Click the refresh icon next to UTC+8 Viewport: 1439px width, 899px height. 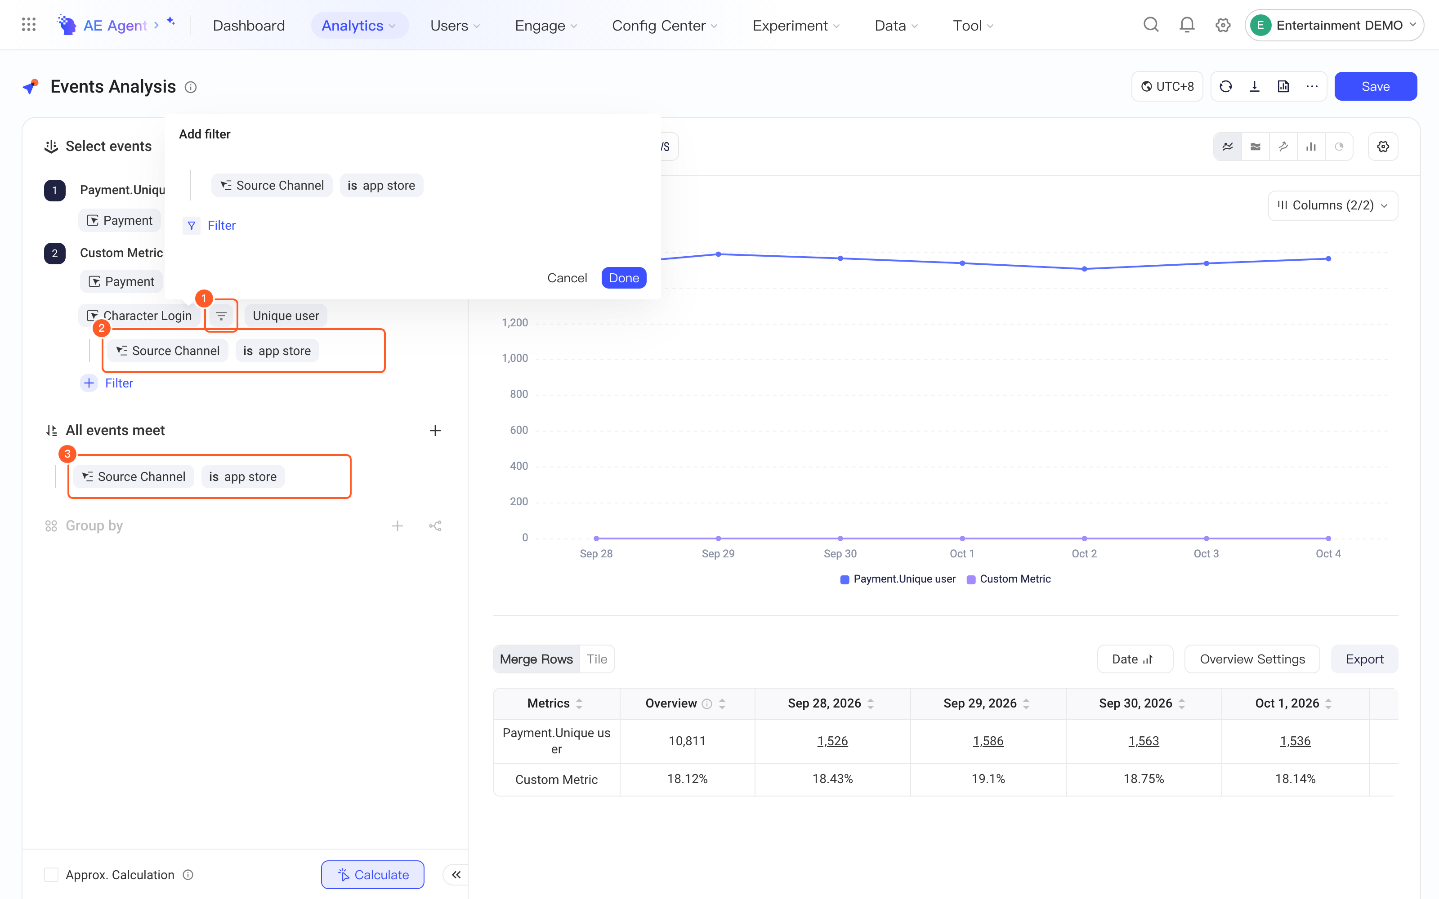tap(1225, 87)
